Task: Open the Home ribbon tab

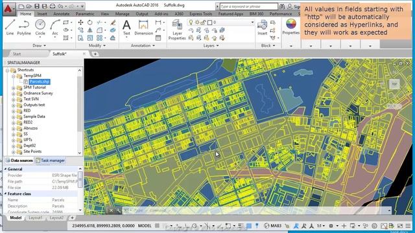Action: [x=26, y=14]
